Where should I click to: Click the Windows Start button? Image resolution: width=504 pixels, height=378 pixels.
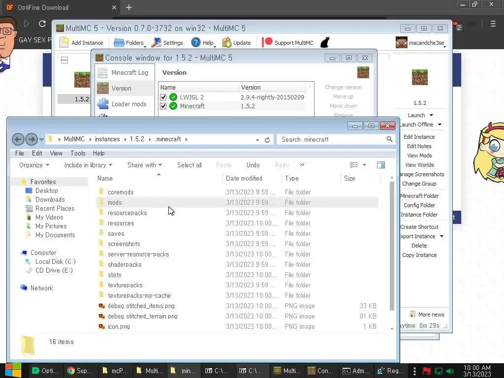[x=13, y=370]
